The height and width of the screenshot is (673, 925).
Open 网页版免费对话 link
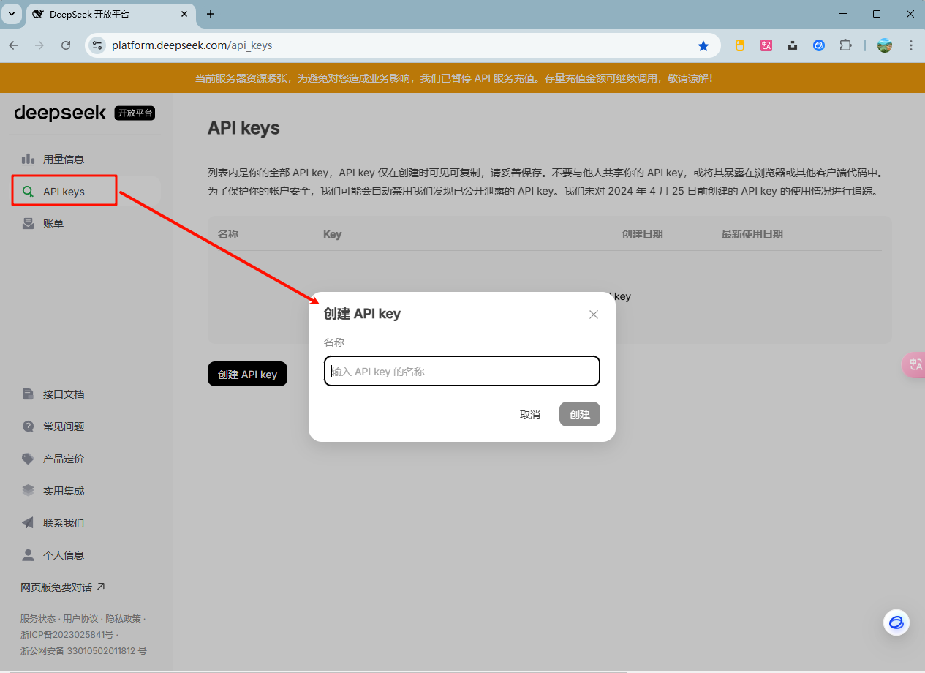click(x=63, y=587)
